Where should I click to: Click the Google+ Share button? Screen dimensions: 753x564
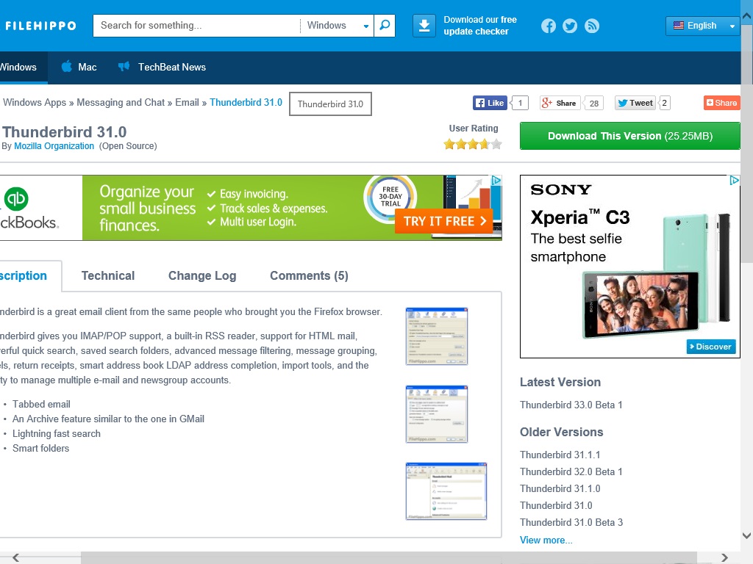[560, 103]
